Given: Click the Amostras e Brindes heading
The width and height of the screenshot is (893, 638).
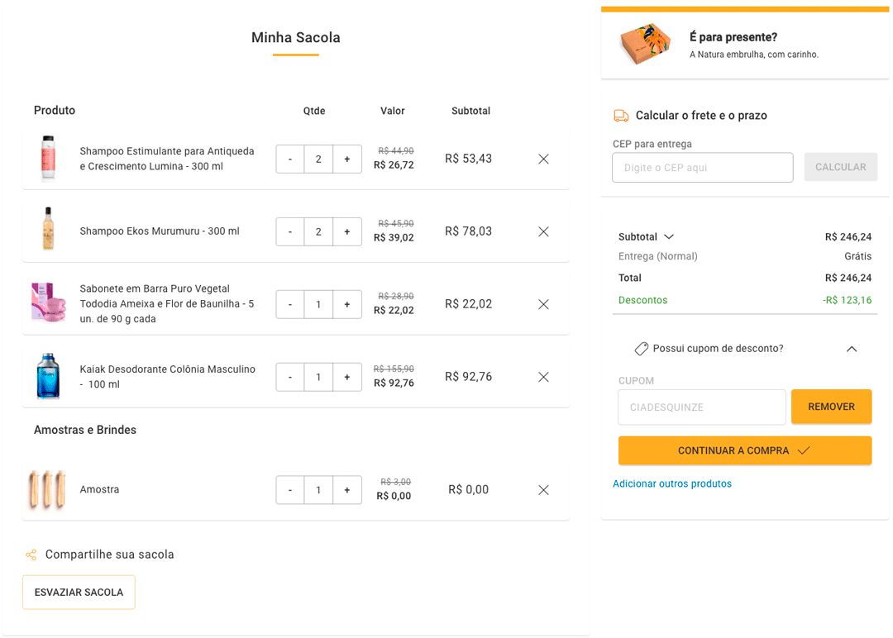Looking at the screenshot, I should (85, 430).
